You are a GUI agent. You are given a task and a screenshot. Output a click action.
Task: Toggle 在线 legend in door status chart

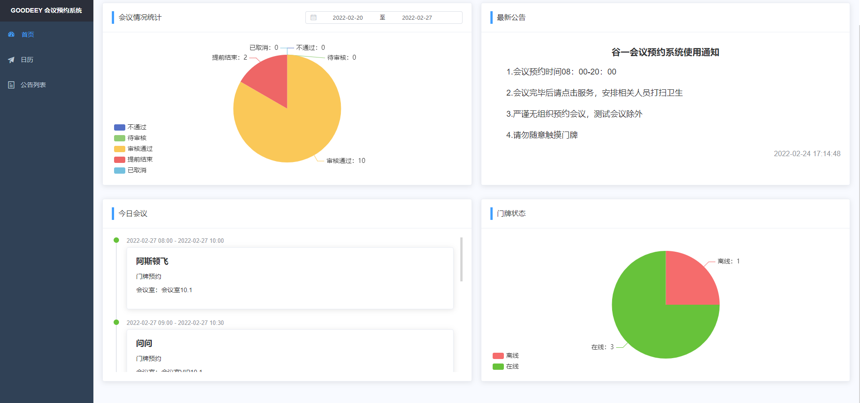click(x=506, y=367)
